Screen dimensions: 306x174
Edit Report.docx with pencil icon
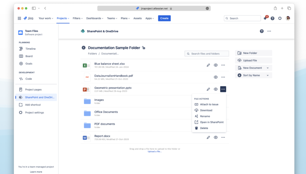click(208, 137)
